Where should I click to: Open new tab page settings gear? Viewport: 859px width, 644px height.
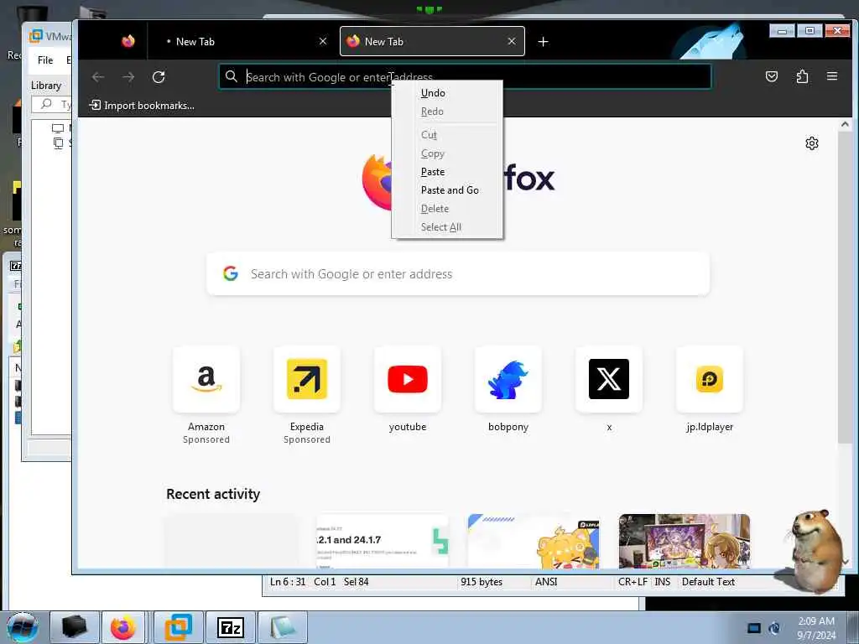coord(812,143)
